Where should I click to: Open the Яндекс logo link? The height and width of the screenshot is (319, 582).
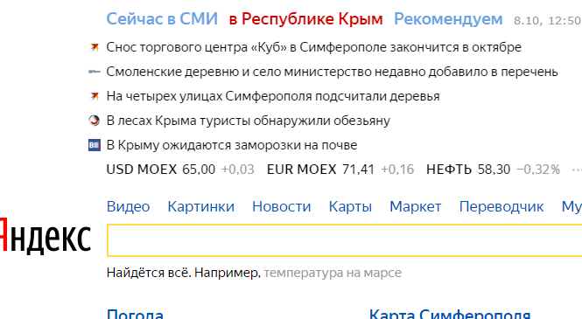45,236
